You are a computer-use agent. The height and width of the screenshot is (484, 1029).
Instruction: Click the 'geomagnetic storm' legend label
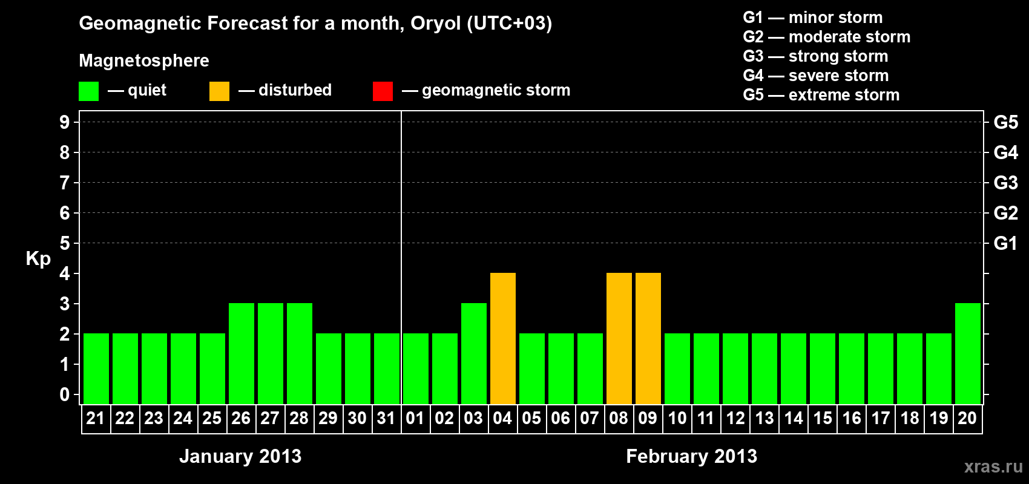496,91
